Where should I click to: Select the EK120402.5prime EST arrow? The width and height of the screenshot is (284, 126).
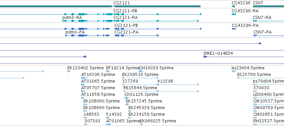pyautogui.click(x=69, y=71)
